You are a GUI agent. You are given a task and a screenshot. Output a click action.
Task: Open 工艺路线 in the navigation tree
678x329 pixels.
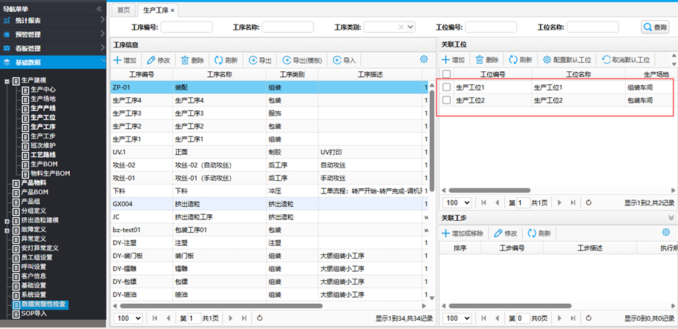[x=43, y=155]
